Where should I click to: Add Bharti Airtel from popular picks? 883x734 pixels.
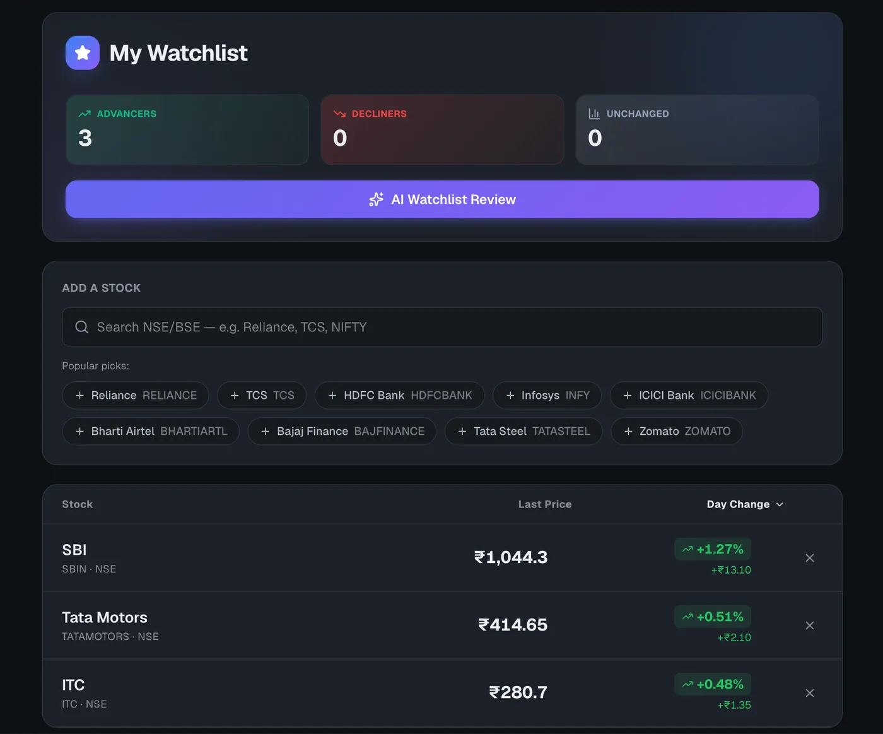[151, 432]
